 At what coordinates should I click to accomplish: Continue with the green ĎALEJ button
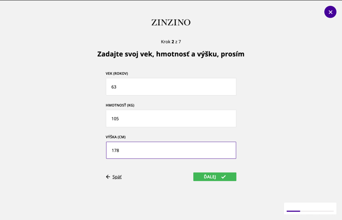(x=215, y=177)
